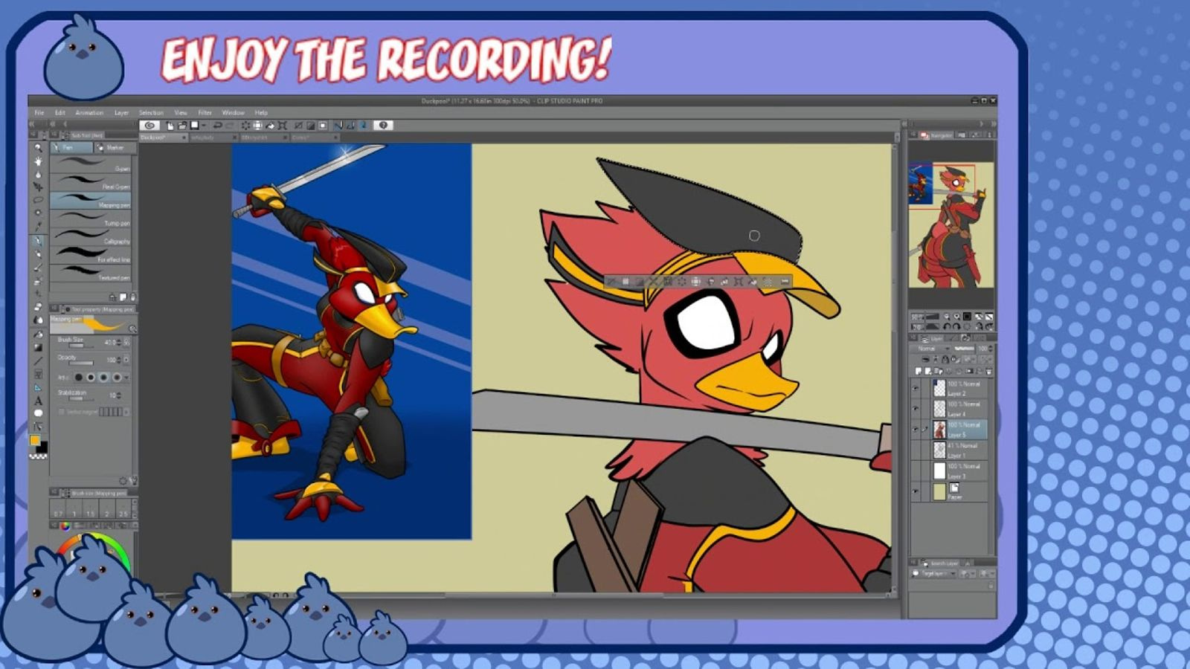Expand the anti-aliasing options arrow
Image resolution: width=1190 pixels, height=669 pixels.
click(126, 378)
